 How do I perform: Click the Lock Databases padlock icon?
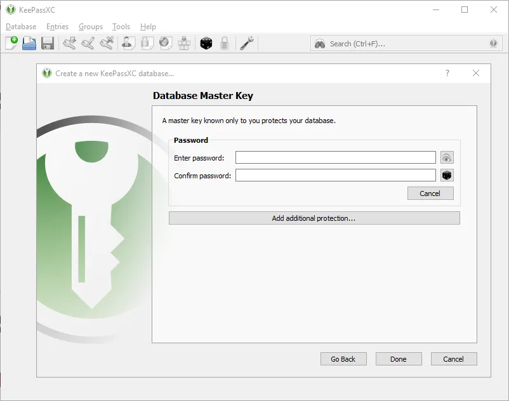click(224, 43)
